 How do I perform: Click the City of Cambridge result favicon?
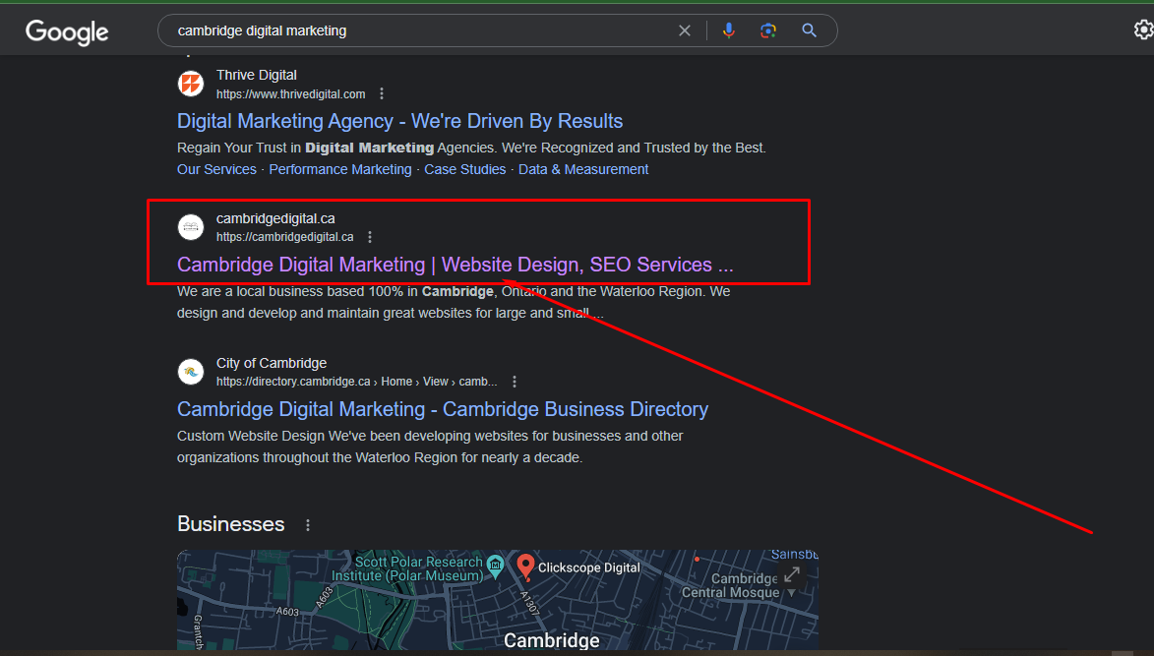tap(191, 372)
